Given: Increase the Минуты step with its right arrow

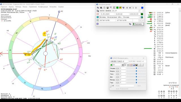Looking at the screenshot, I should [x=118, y=71].
